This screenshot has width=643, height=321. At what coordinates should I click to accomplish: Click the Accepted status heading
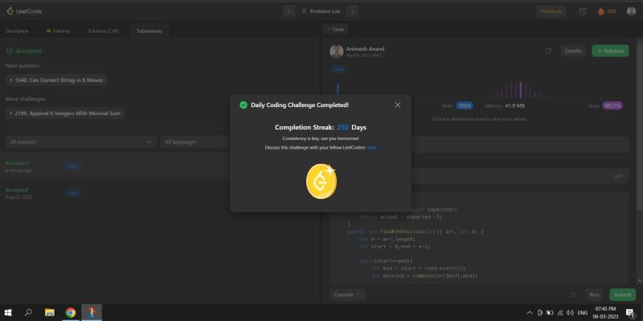pos(24,51)
